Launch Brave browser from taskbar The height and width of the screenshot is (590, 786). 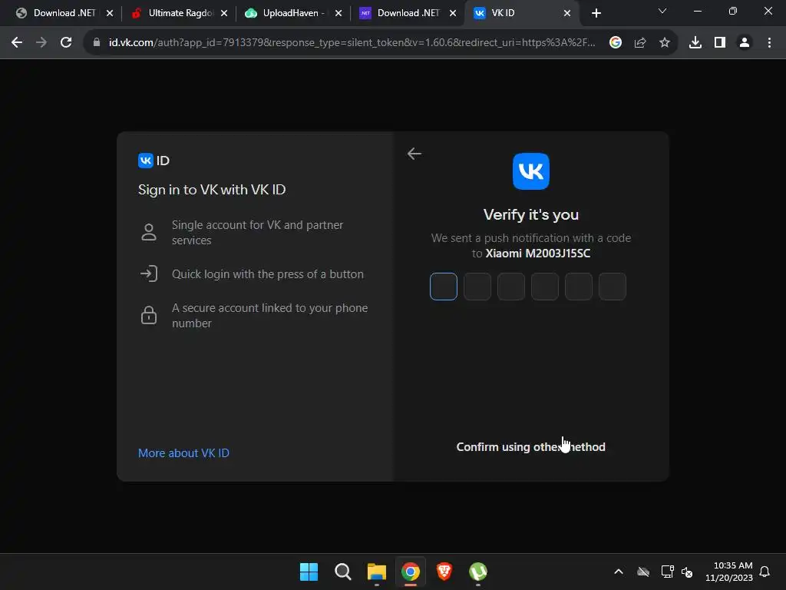tap(444, 572)
